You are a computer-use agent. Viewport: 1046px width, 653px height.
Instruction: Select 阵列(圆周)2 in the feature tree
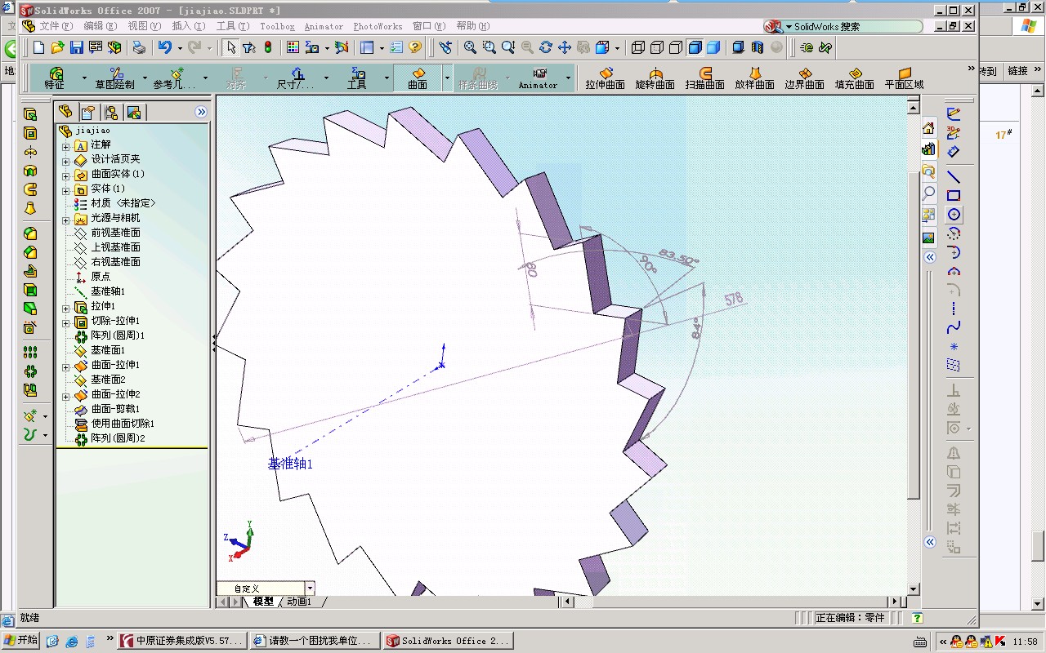pyautogui.click(x=117, y=438)
